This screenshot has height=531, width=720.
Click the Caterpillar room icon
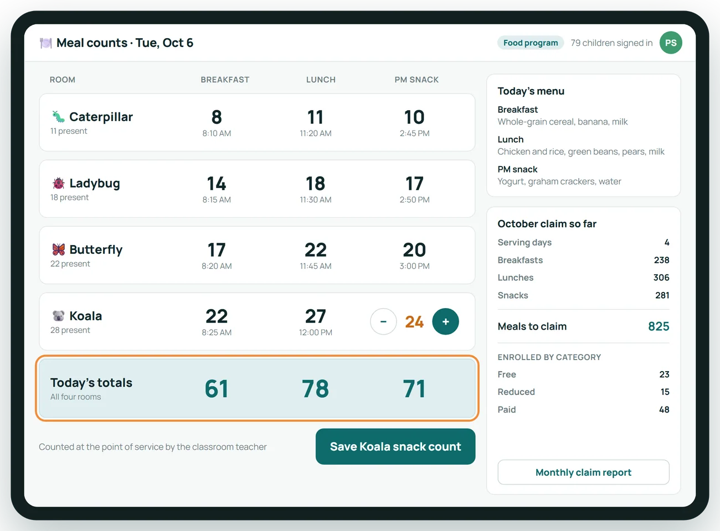pos(58,117)
